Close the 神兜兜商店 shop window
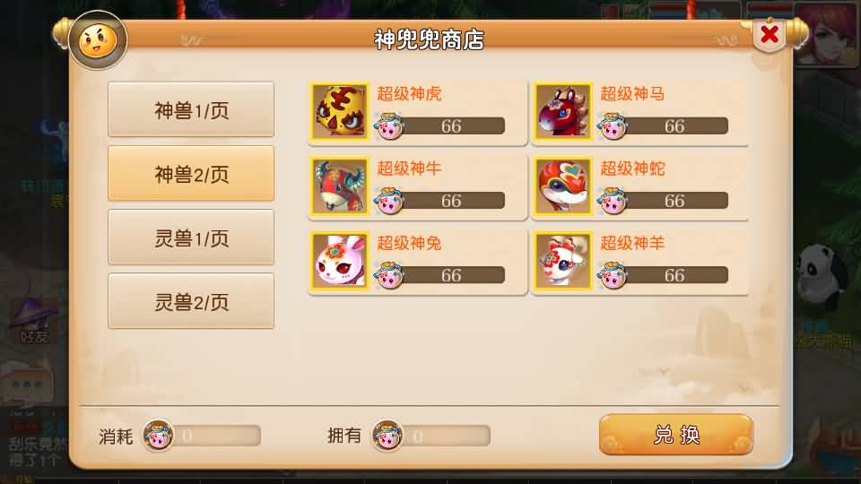 (x=770, y=35)
